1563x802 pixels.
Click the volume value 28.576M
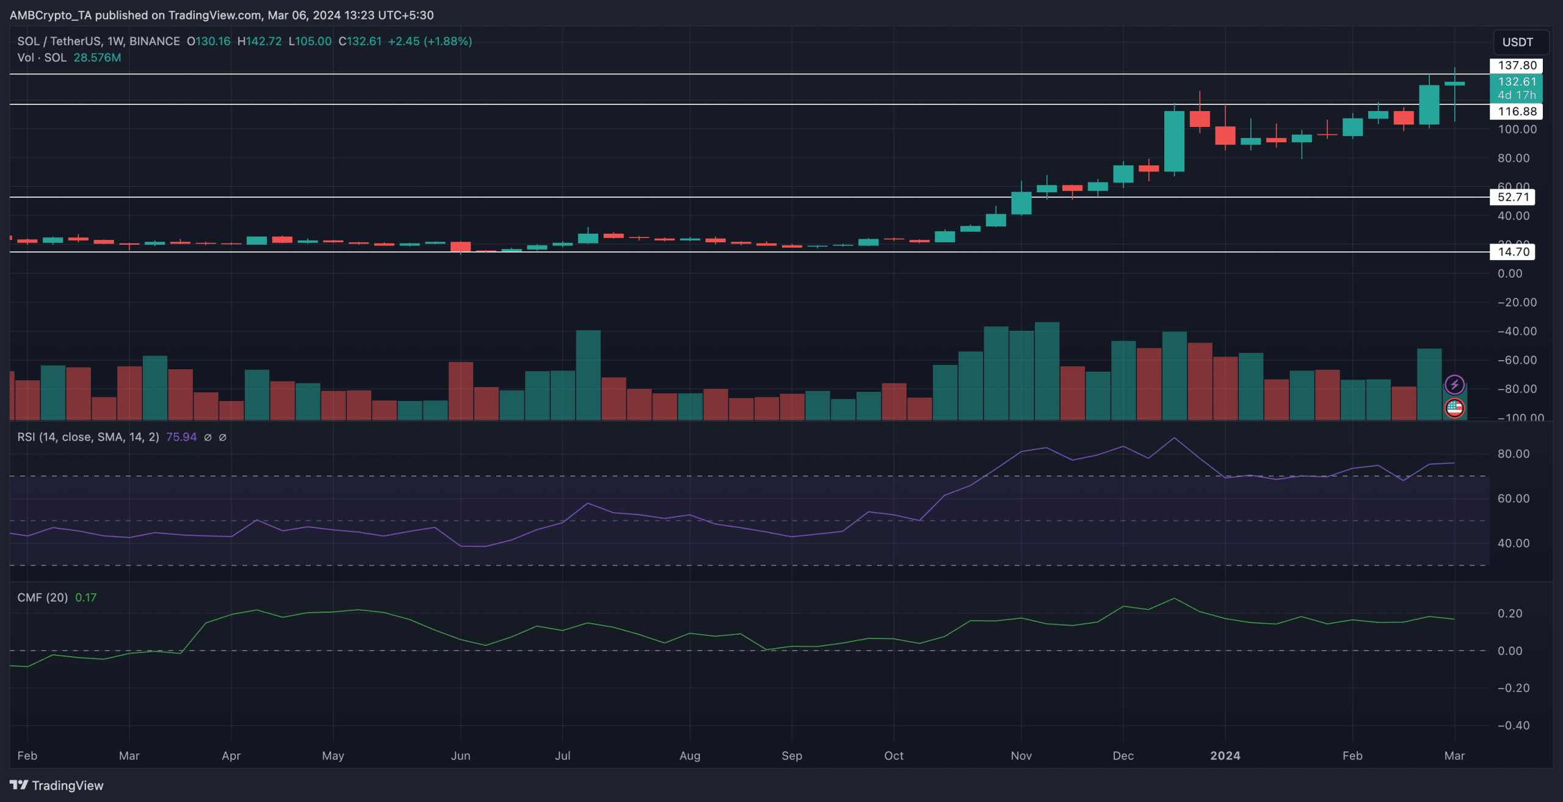click(97, 57)
